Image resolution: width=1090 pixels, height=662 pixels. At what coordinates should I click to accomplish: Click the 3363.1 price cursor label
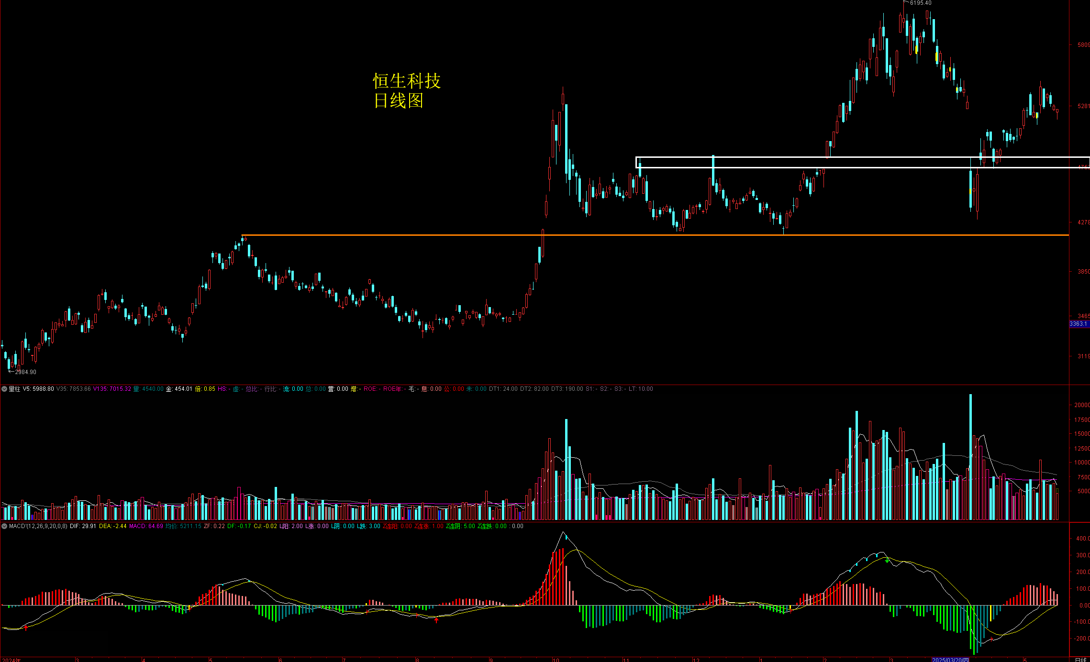[x=1079, y=324]
